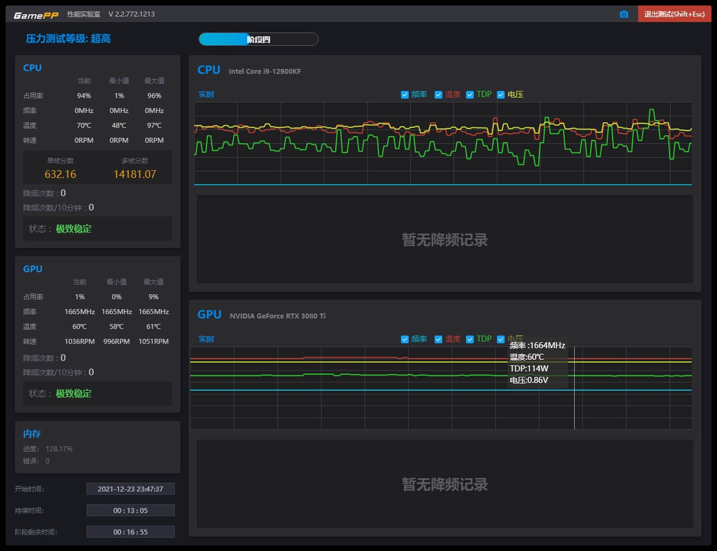
Task: Toggle the CPU chart 电压 checkbox
Action: coord(501,95)
